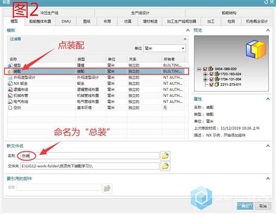Click the 文件夹 folder path field
Screen dimensions: 276x214
90,166
